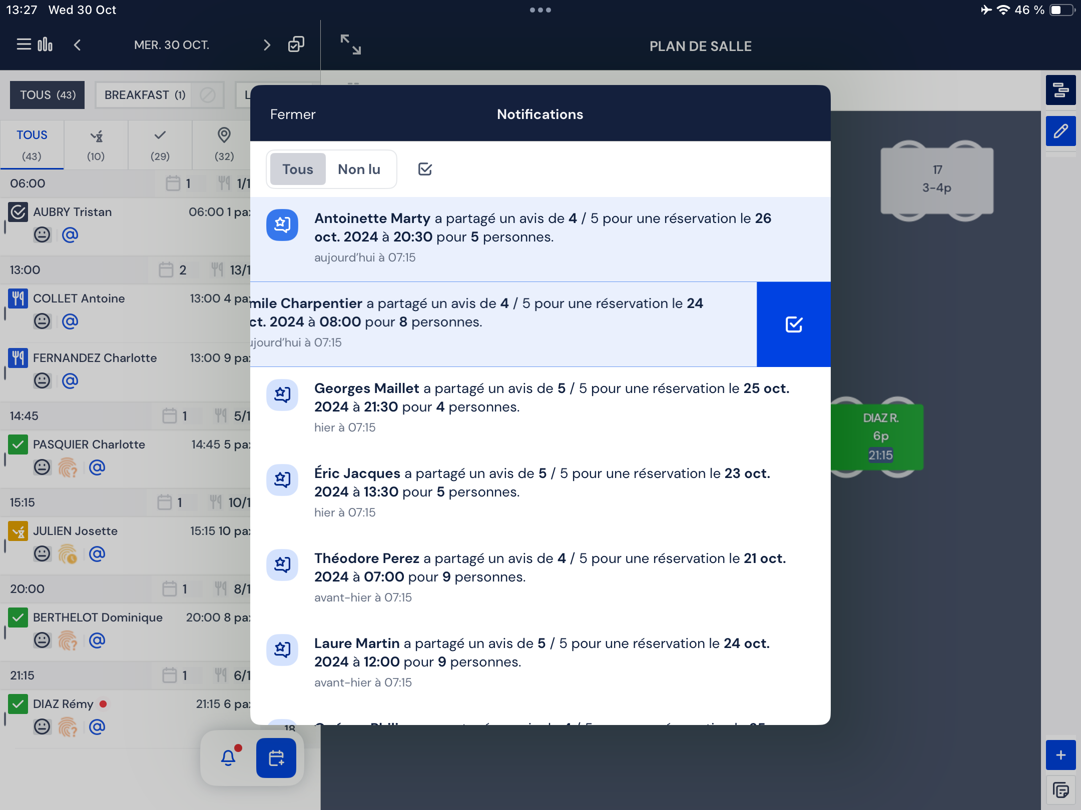Mark all notifications as read

[425, 169]
